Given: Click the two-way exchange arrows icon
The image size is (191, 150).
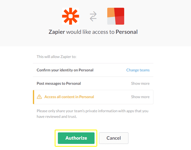Looking at the screenshot, I should [93, 16].
